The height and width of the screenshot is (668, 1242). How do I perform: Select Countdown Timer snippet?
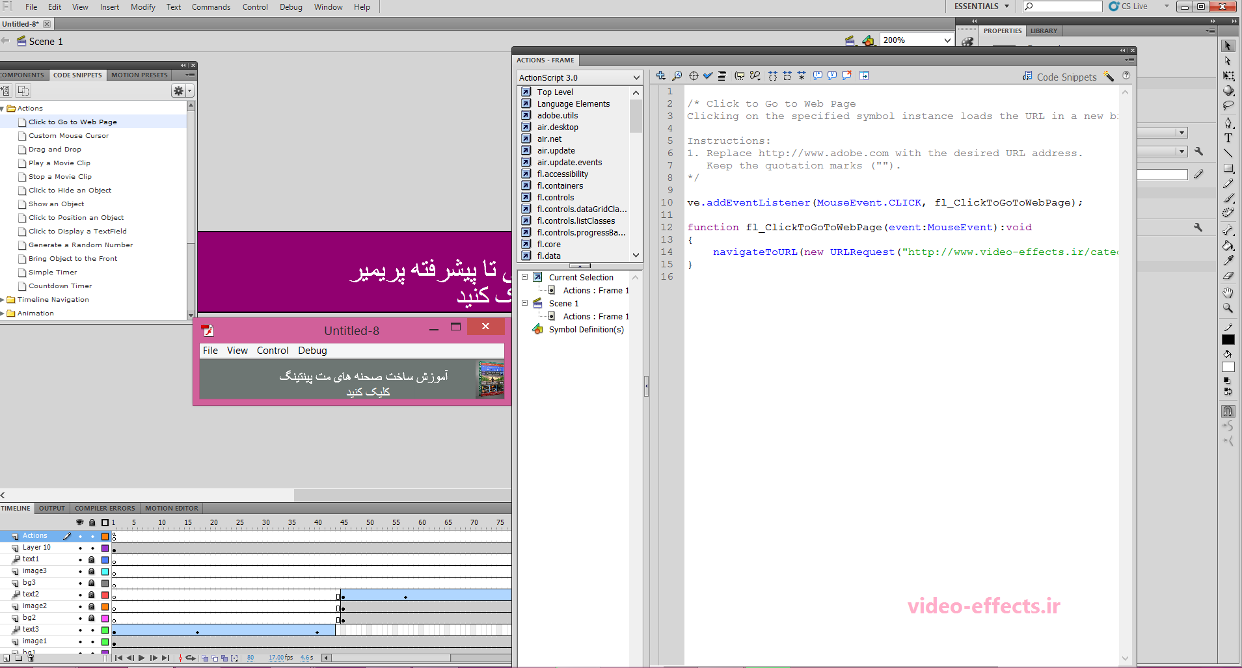[60, 286]
